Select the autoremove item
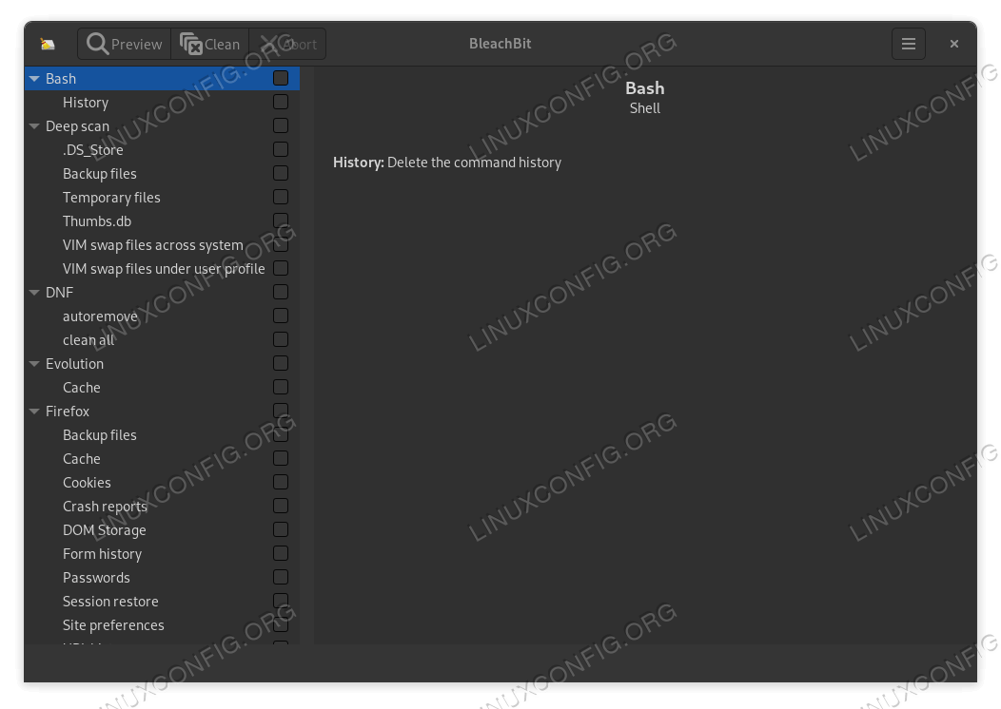The image size is (1001, 709). click(100, 316)
